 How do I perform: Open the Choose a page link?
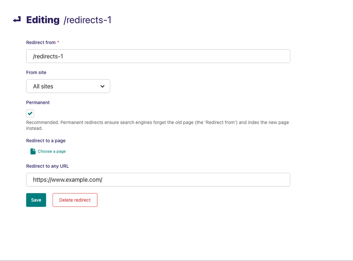tap(51, 151)
